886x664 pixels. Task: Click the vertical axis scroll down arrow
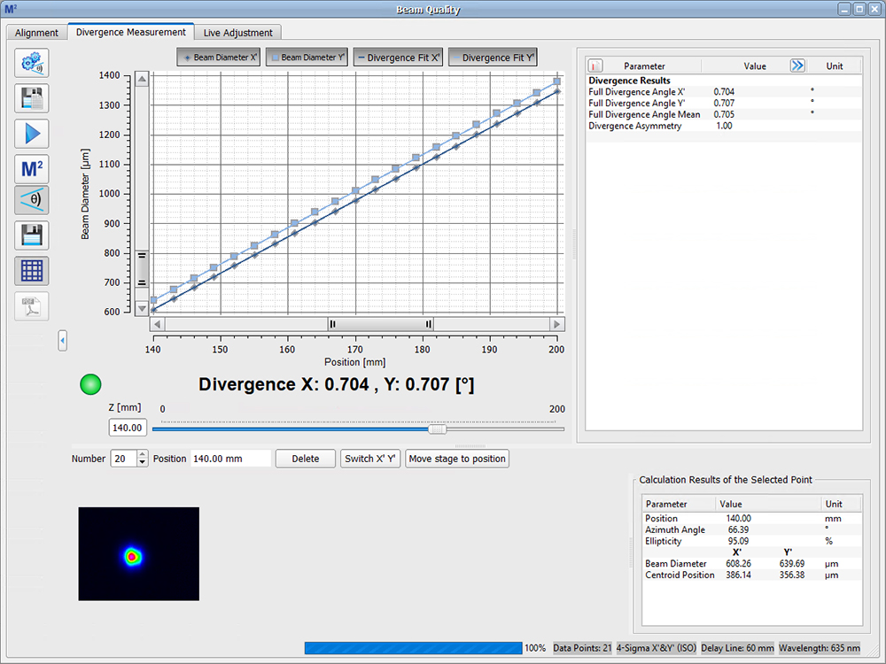[x=142, y=308]
